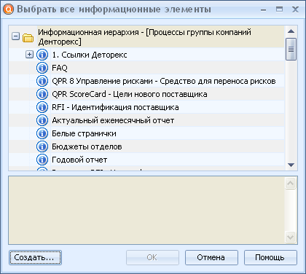
Task: Click the QPR logo icon in title bar
Action: coord(8,9)
